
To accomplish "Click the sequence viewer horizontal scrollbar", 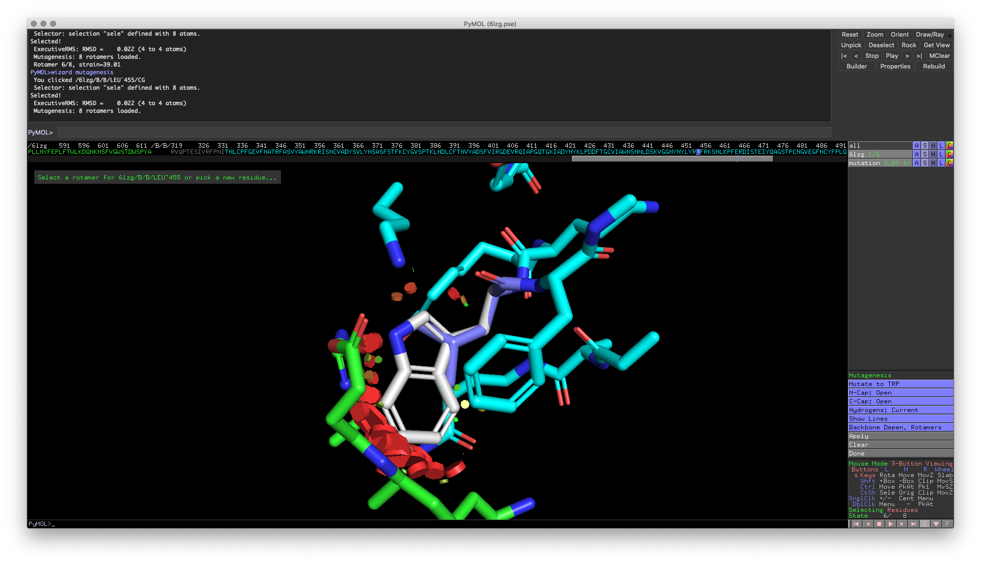I will (672, 159).
